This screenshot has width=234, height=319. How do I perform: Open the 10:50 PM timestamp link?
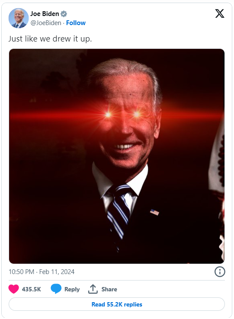[21, 272]
